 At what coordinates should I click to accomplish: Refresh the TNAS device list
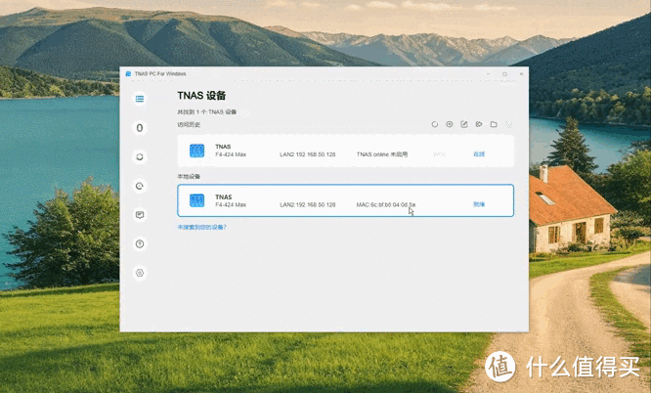(435, 124)
